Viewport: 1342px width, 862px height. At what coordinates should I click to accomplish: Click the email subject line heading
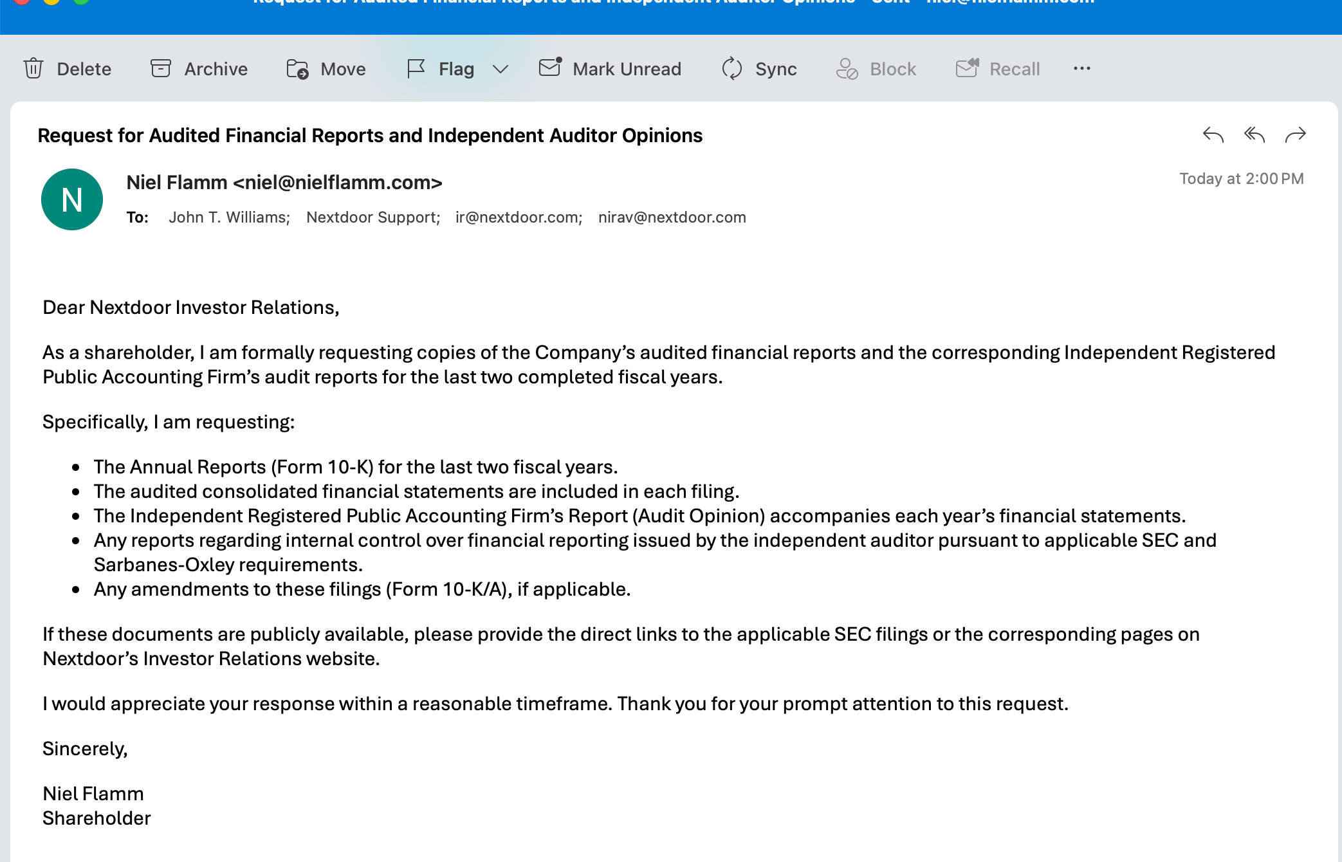370,136
